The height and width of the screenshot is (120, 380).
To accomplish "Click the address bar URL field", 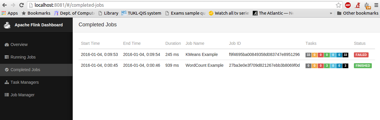I will pyautogui.click(x=176, y=5).
